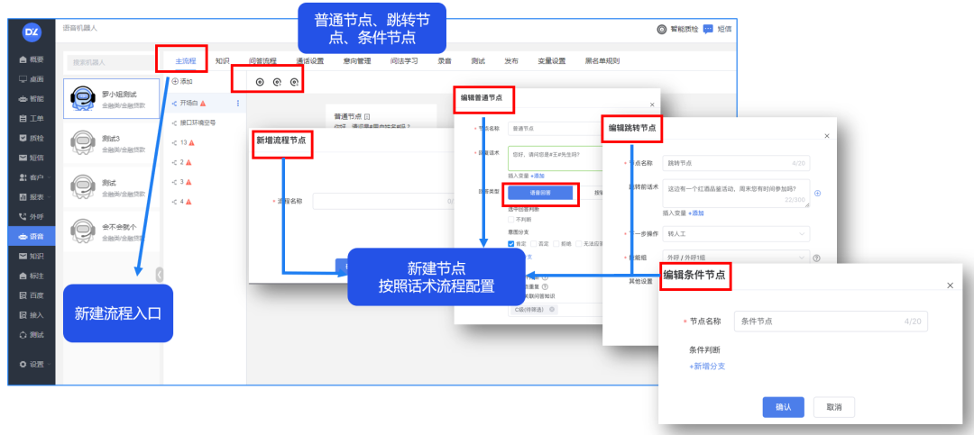Viewport: 974px width, 435px height.
Task: Open the 下一步操作 dropdown showing 转人工
Action: [736, 234]
